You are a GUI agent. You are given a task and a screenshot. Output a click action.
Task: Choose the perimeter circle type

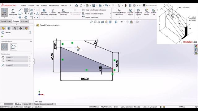14,47
